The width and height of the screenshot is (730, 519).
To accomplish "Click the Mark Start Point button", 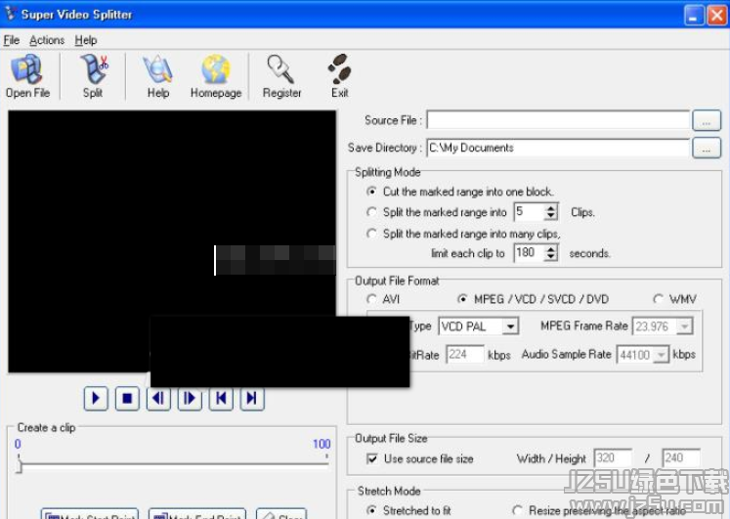I will pos(90,514).
